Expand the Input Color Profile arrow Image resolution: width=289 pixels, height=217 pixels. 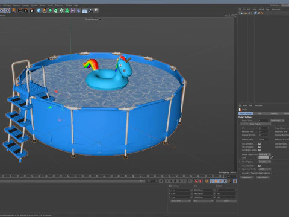tap(240, 169)
